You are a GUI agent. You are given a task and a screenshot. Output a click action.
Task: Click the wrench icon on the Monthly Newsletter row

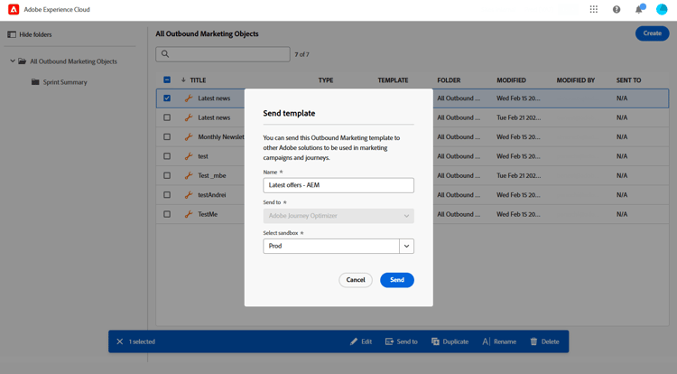click(x=189, y=137)
